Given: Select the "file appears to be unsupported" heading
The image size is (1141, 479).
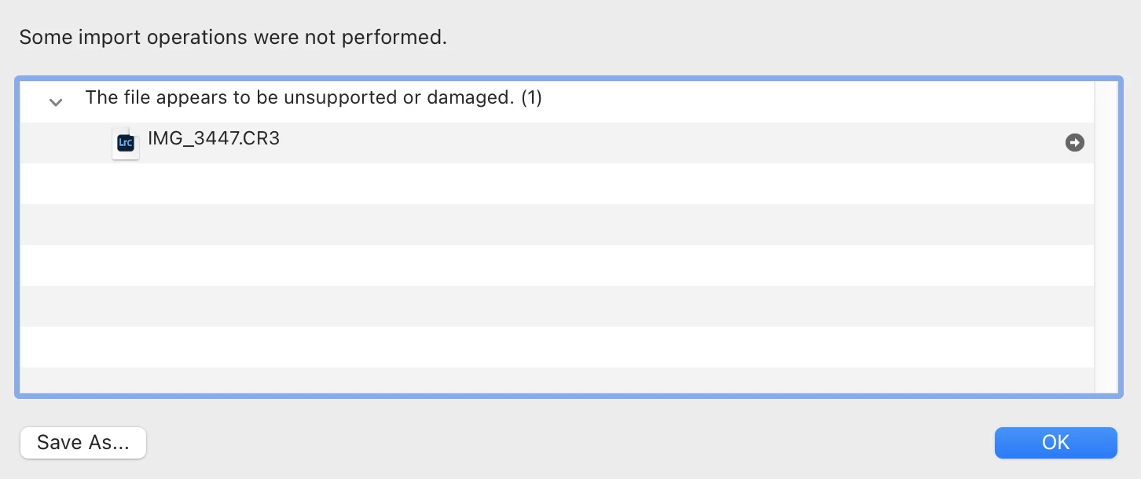Looking at the screenshot, I should coord(299,98).
